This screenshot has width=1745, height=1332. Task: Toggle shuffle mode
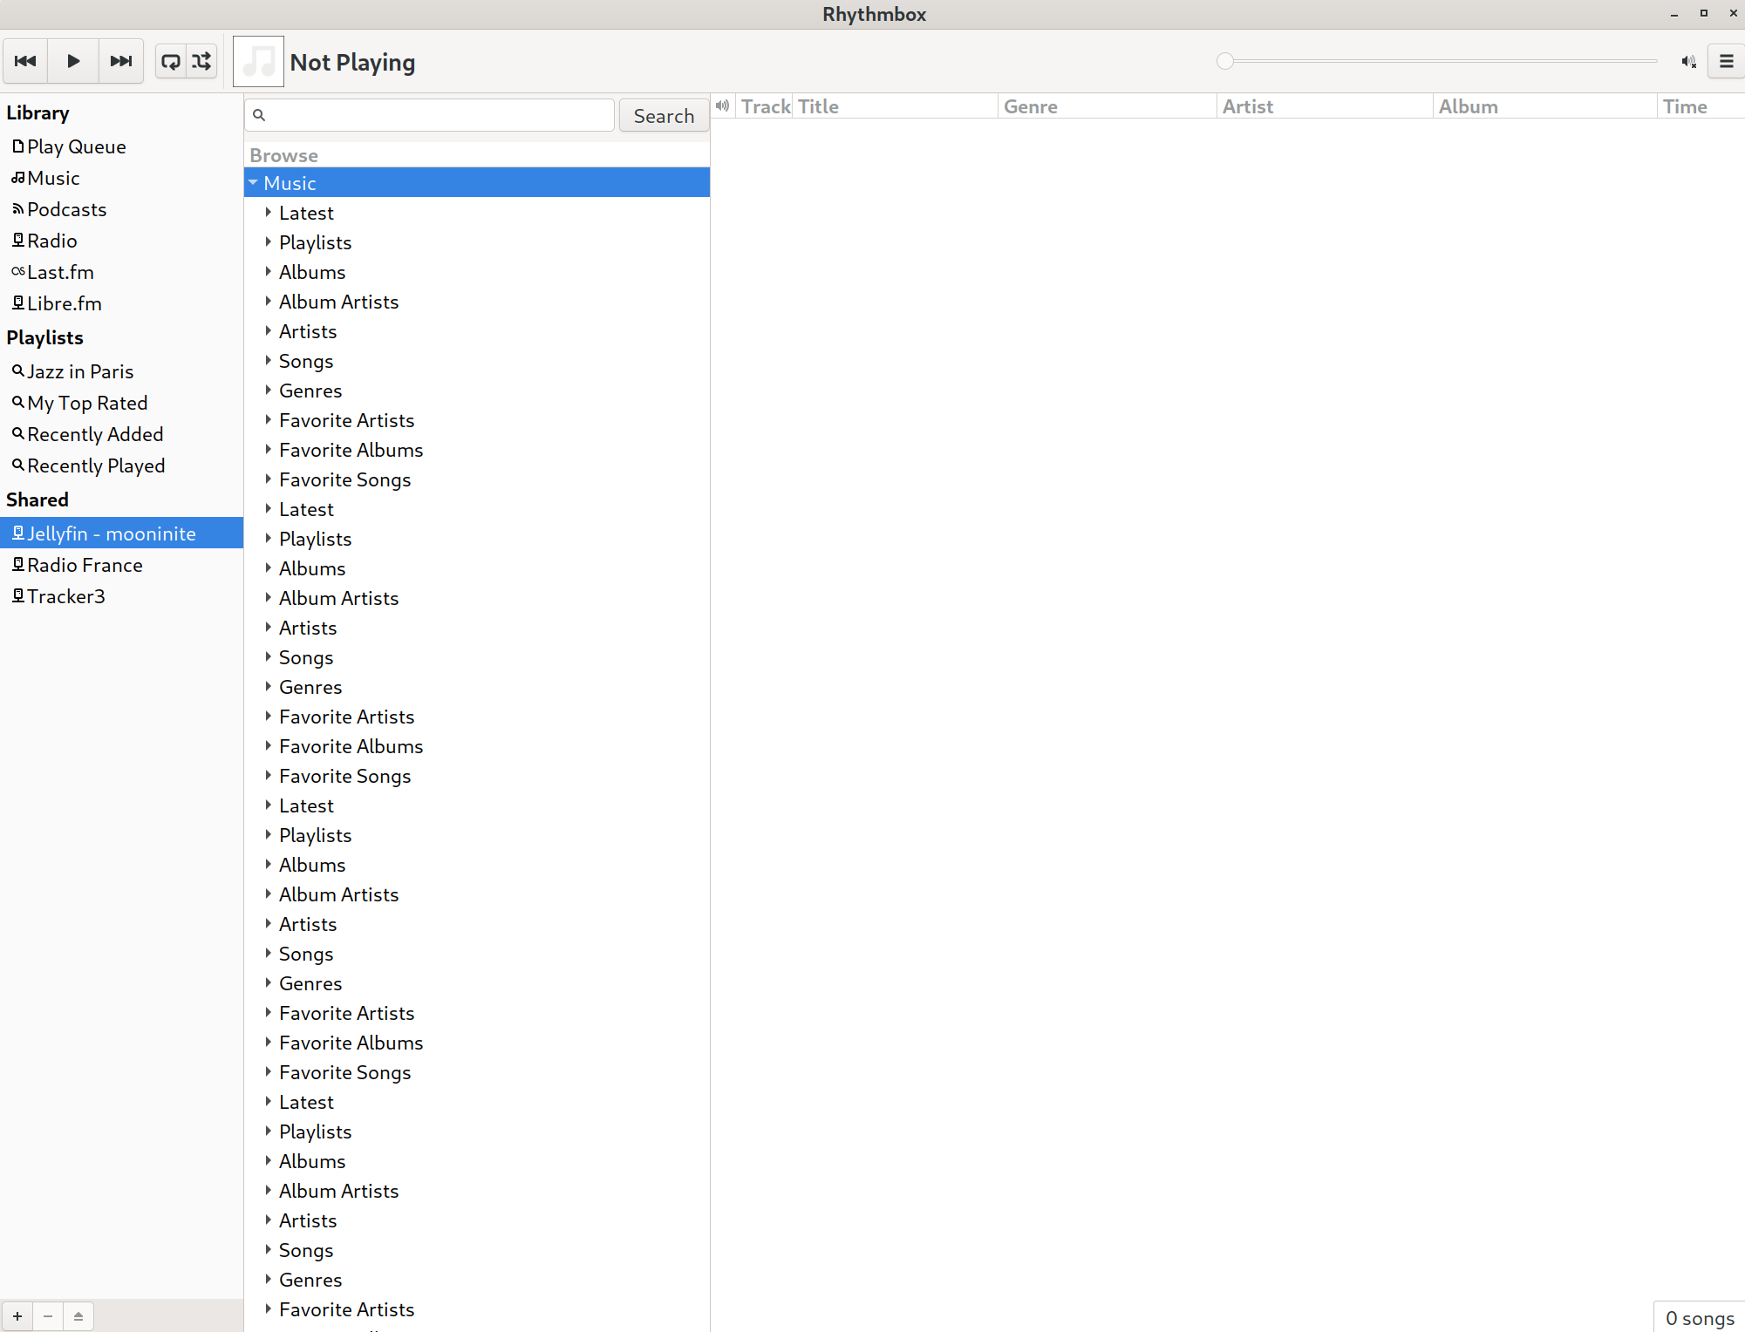tap(201, 61)
